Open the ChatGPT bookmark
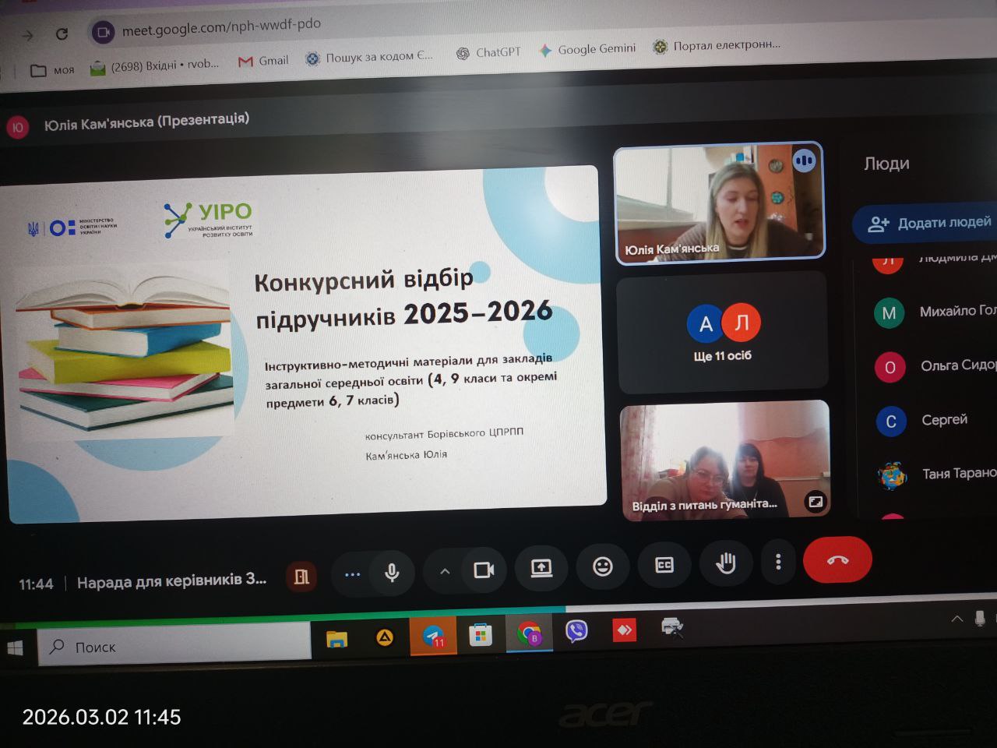Viewport: 997px width, 748px height. coord(488,52)
